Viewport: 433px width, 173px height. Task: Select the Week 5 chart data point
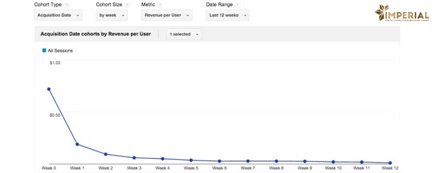pos(191,160)
